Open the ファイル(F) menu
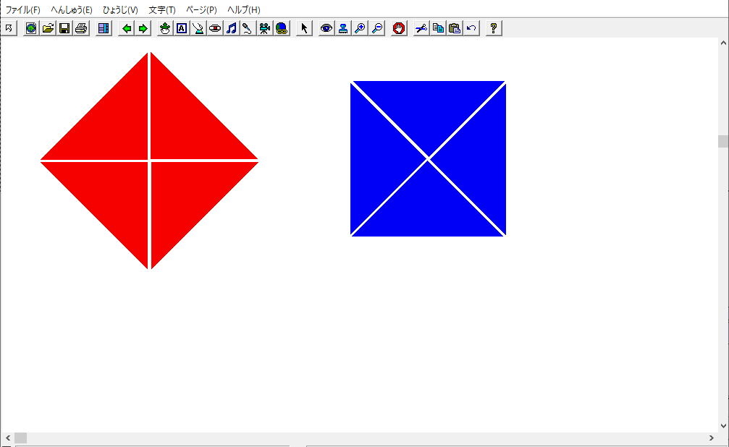The image size is (729, 447). (23, 10)
